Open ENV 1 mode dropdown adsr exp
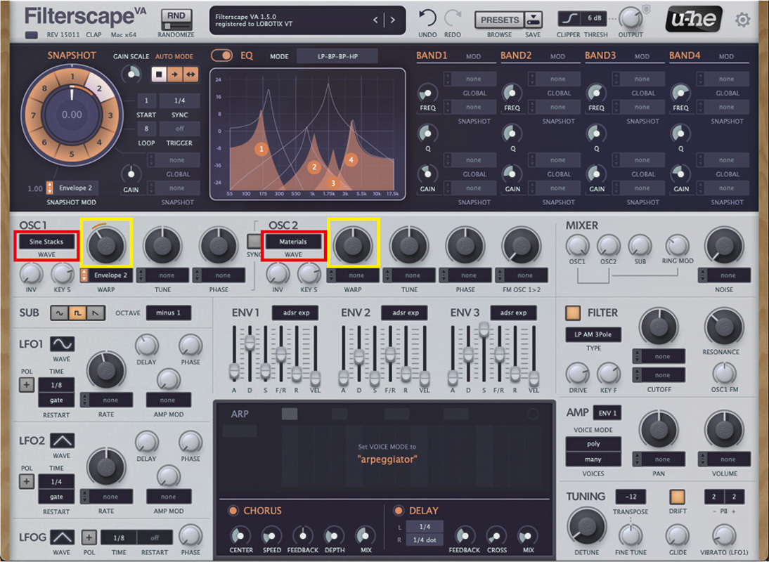Image resolution: width=769 pixels, height=562 pixels. 296,313
